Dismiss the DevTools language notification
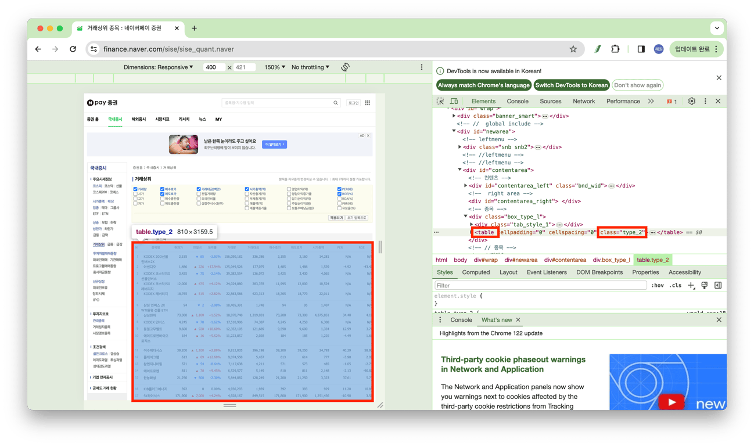This screenshot has width=754, height=446. point(719,78)
